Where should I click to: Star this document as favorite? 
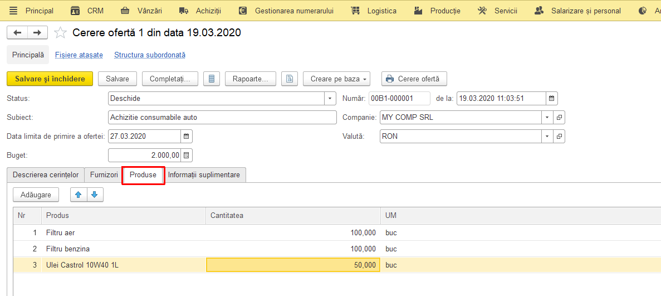(61, 32)
